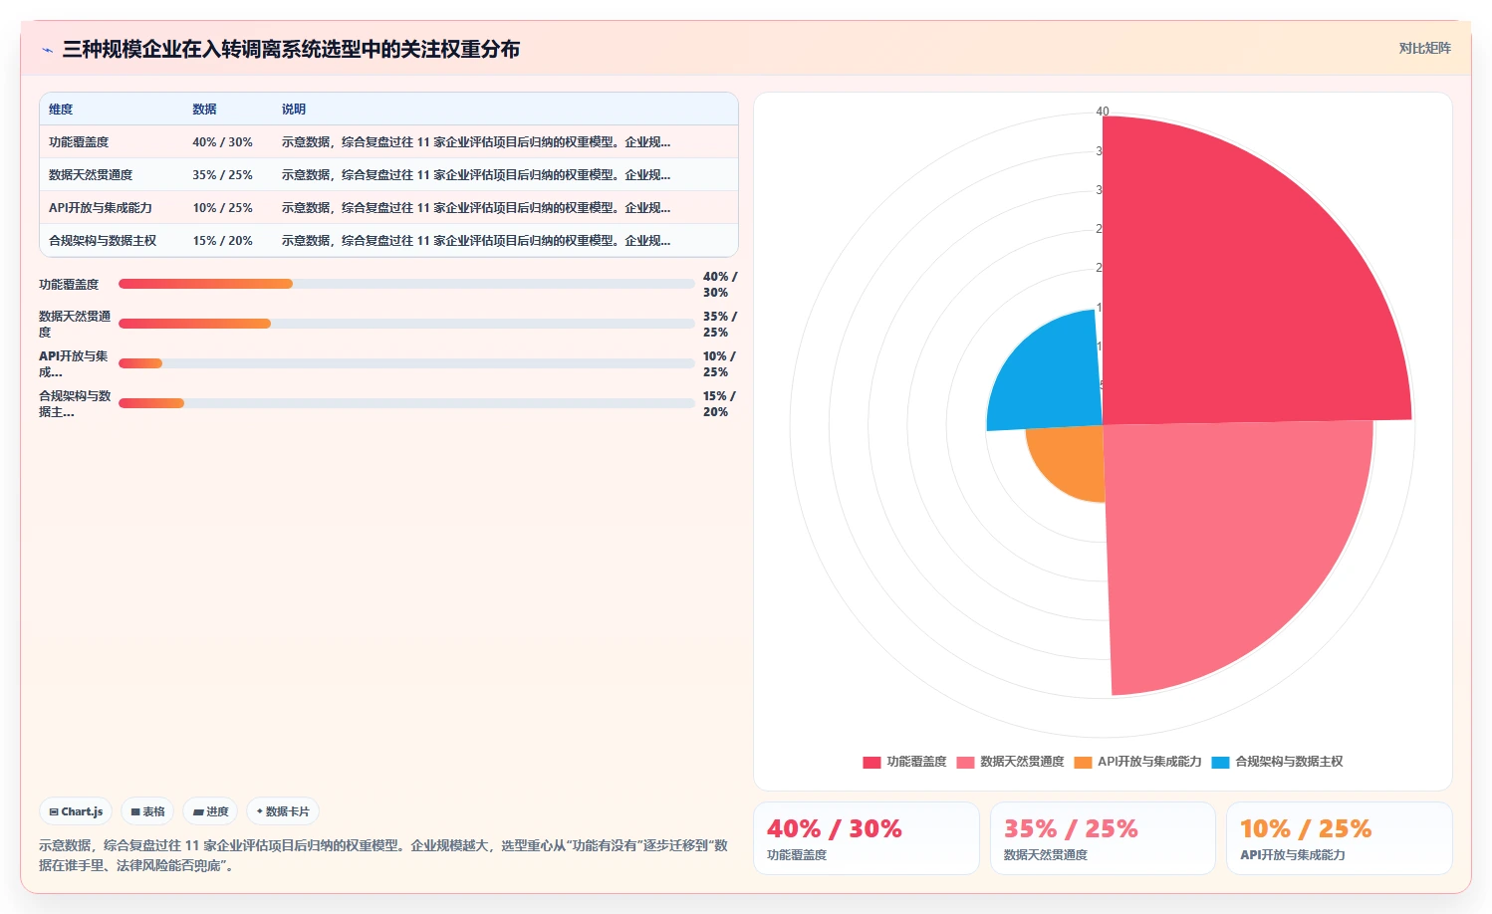Open the 10% / 25% API stat card
1492x914 pixels.
[x=1340, y=838]
